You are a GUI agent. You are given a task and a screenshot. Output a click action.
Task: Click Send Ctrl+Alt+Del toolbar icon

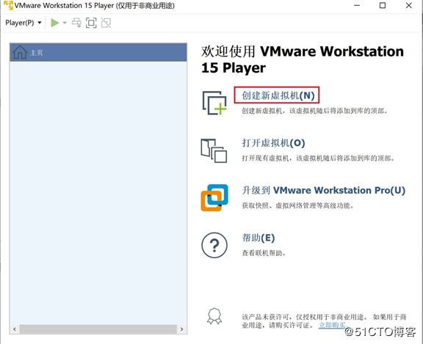click(x=76, y=23)
